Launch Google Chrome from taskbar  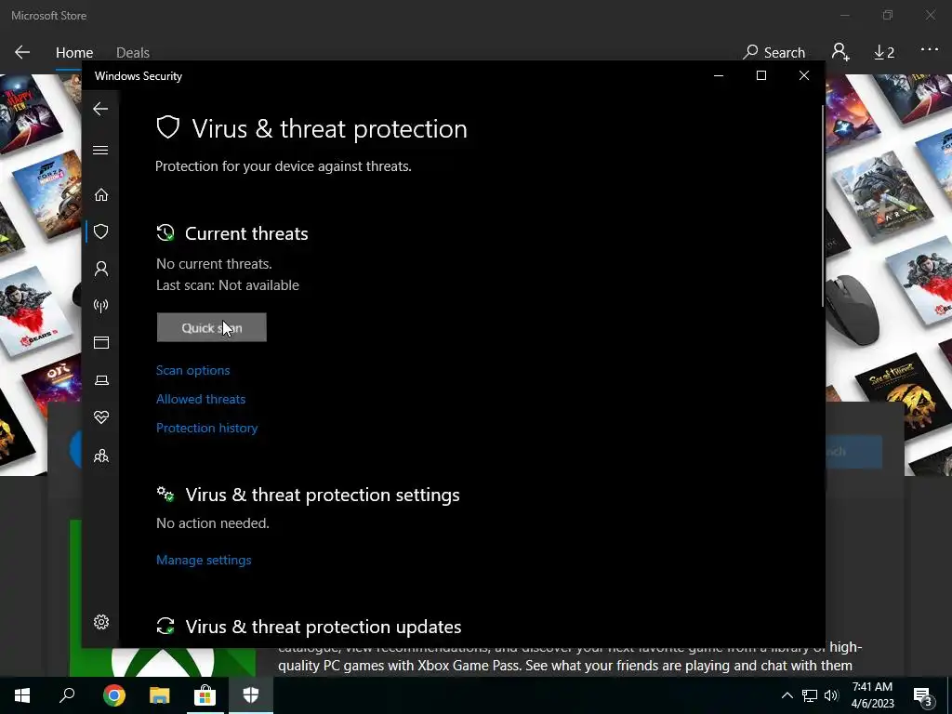pos(113,695)
